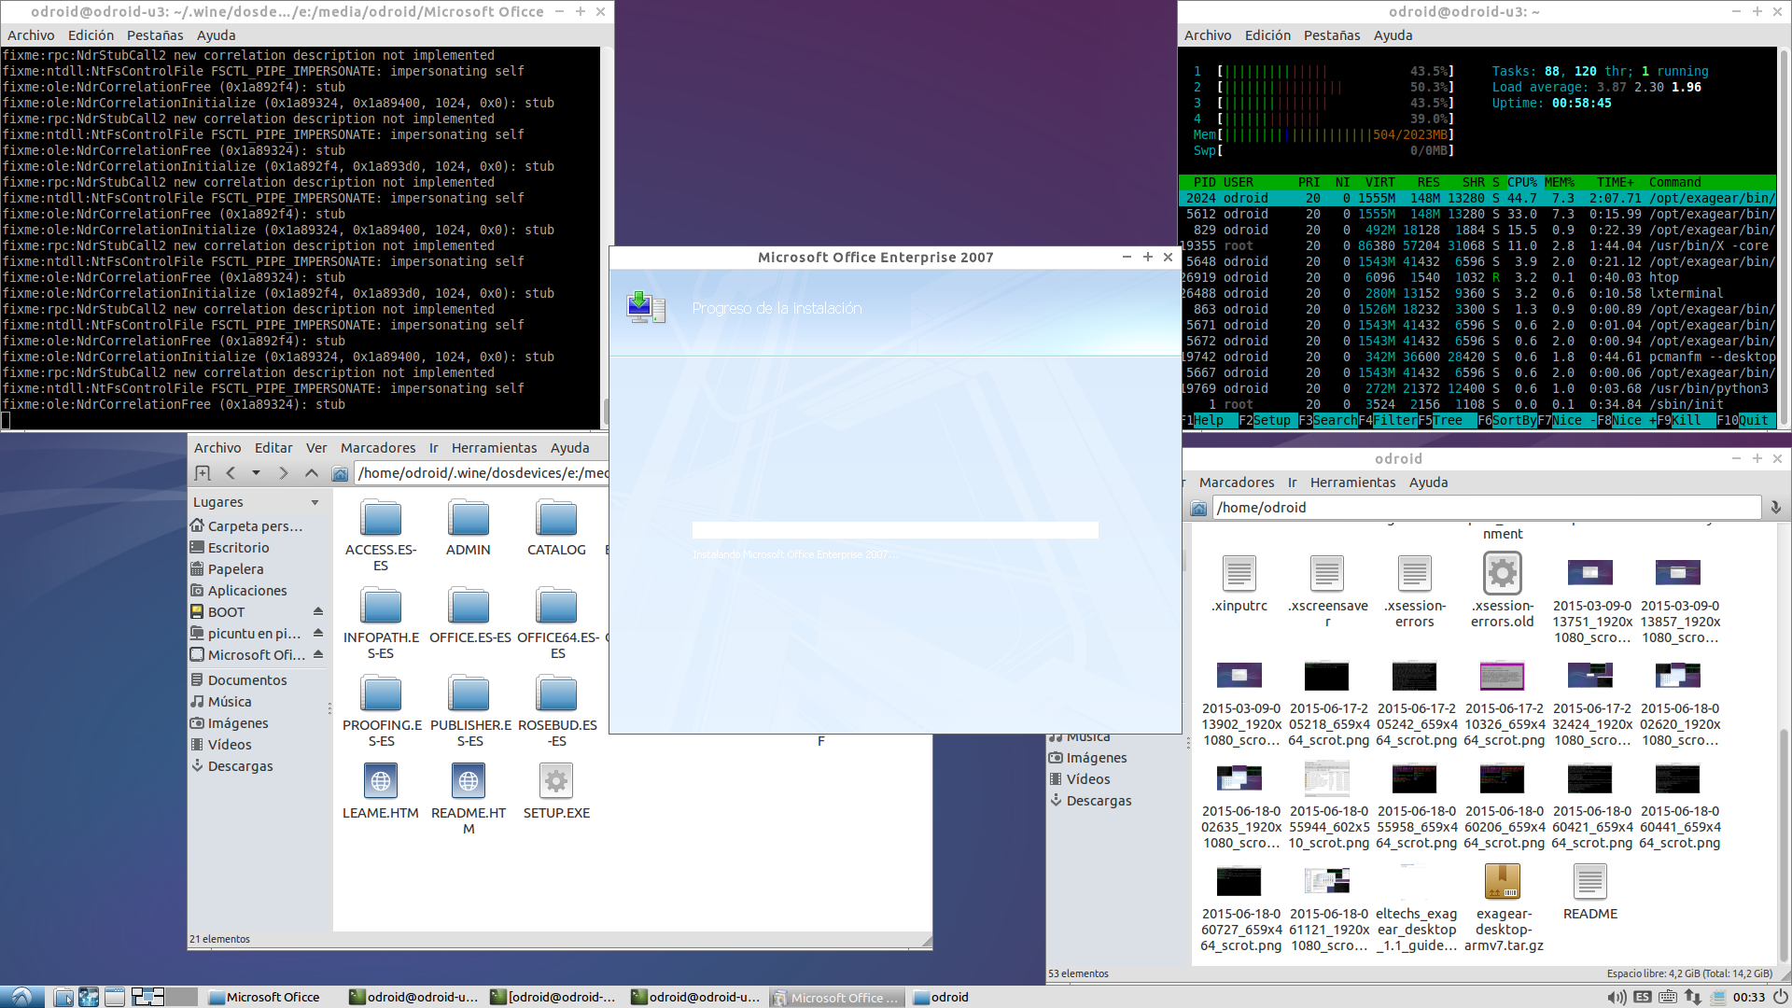1792x1008 pixels.
Task: Open the Ver menu in file manager
Action: tap(316, 448)
